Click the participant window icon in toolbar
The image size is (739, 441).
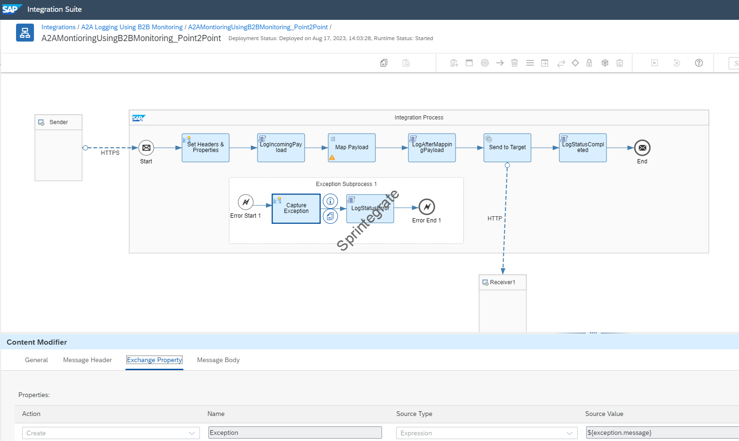point(469,63)
